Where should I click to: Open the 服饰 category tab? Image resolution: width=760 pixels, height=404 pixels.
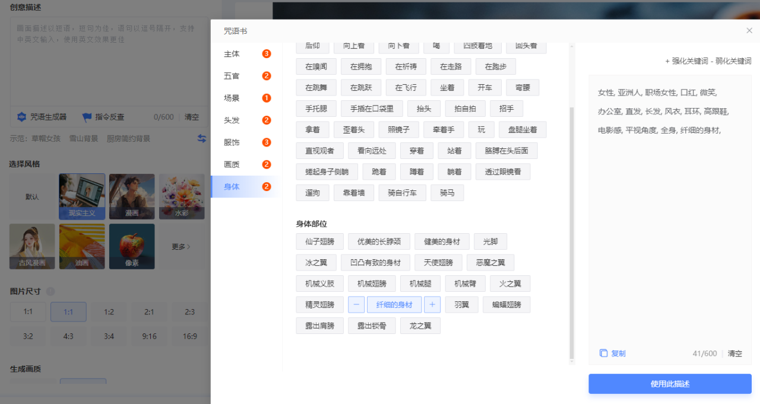tap(232, 142)
